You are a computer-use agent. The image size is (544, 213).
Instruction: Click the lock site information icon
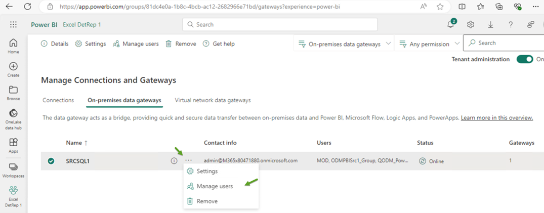point(50,6)
